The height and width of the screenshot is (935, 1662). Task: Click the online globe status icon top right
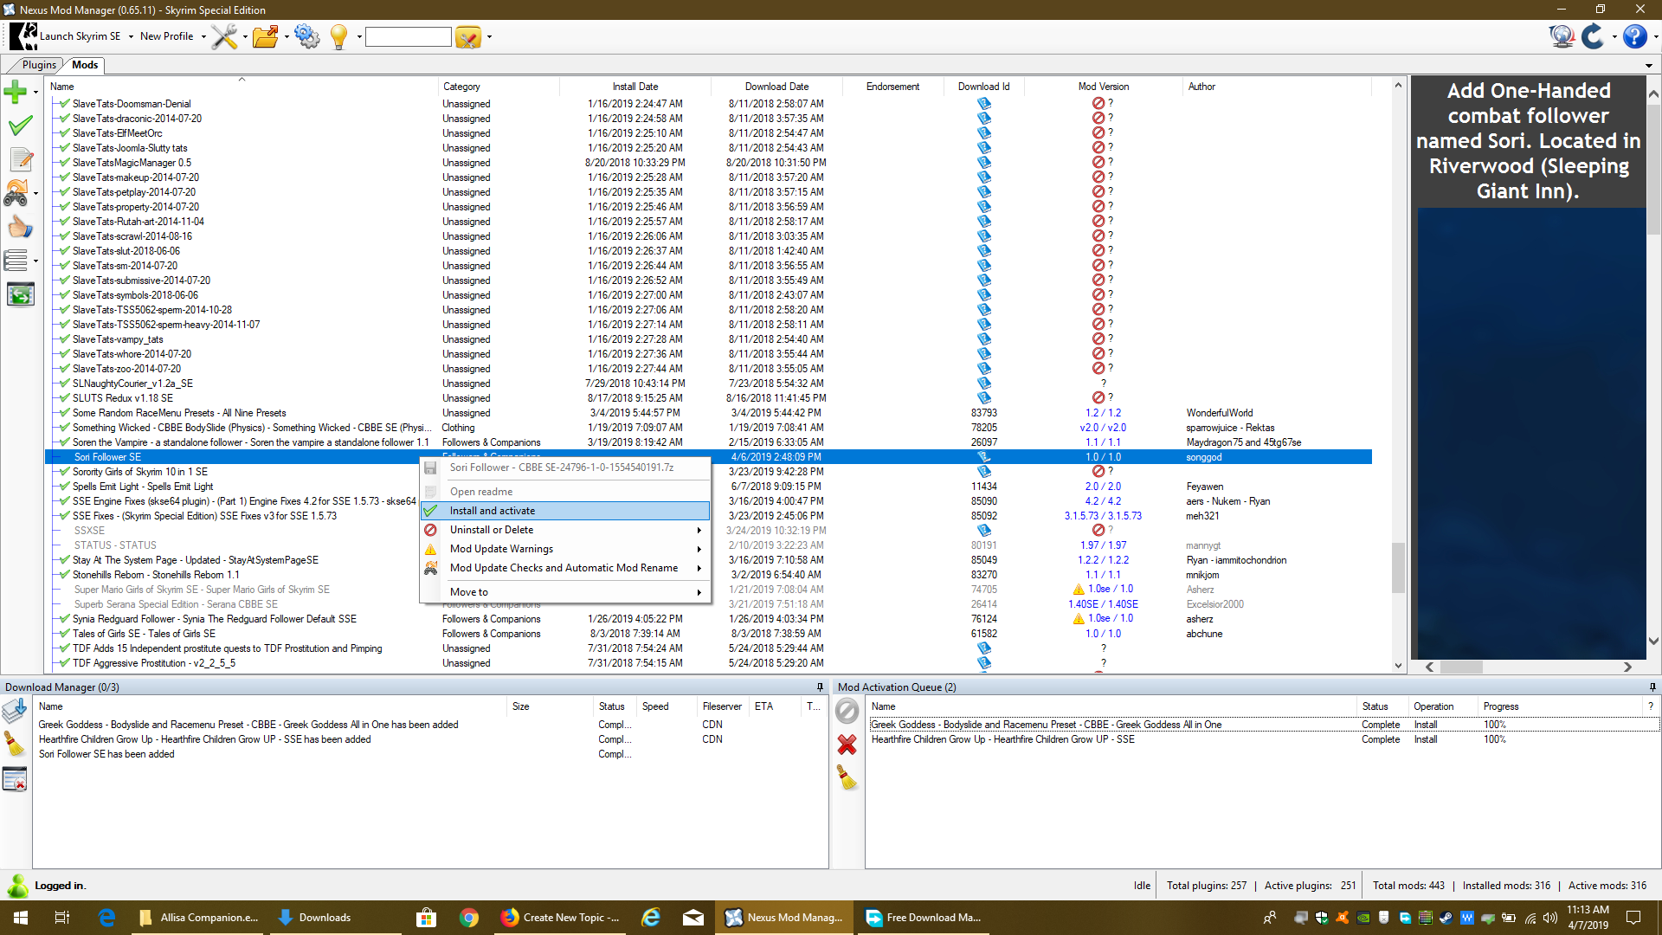coord(1562,36)
